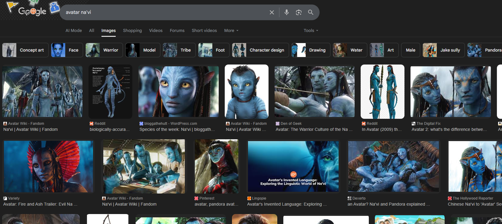Click The Digital Fix favicon
The width and height of the screenshot is (502, 224).
(x=414, y=124)
